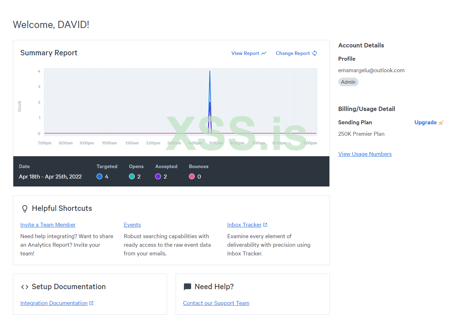Viewport: 472px width, 324px height.
Task: Open View Usage Numbers link
Action: tap(365, 154)
